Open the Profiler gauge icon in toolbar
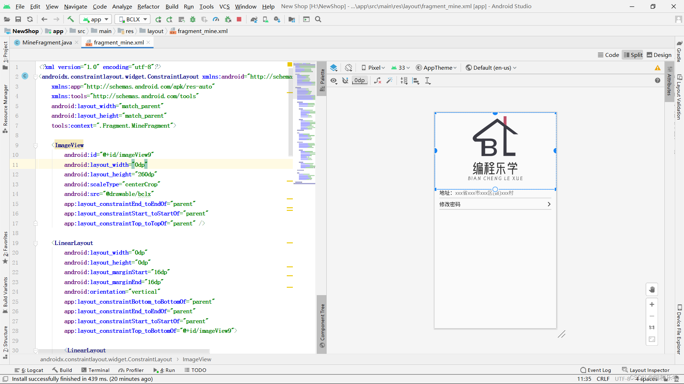This screenshot has height=384, width=684. tap(216, 19)
